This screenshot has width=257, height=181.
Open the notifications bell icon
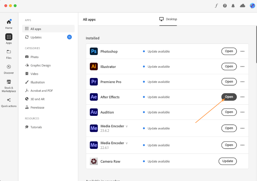point(233,6)
